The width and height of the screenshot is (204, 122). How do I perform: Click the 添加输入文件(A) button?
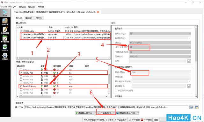pyautogui.click(x=84, y=113)
